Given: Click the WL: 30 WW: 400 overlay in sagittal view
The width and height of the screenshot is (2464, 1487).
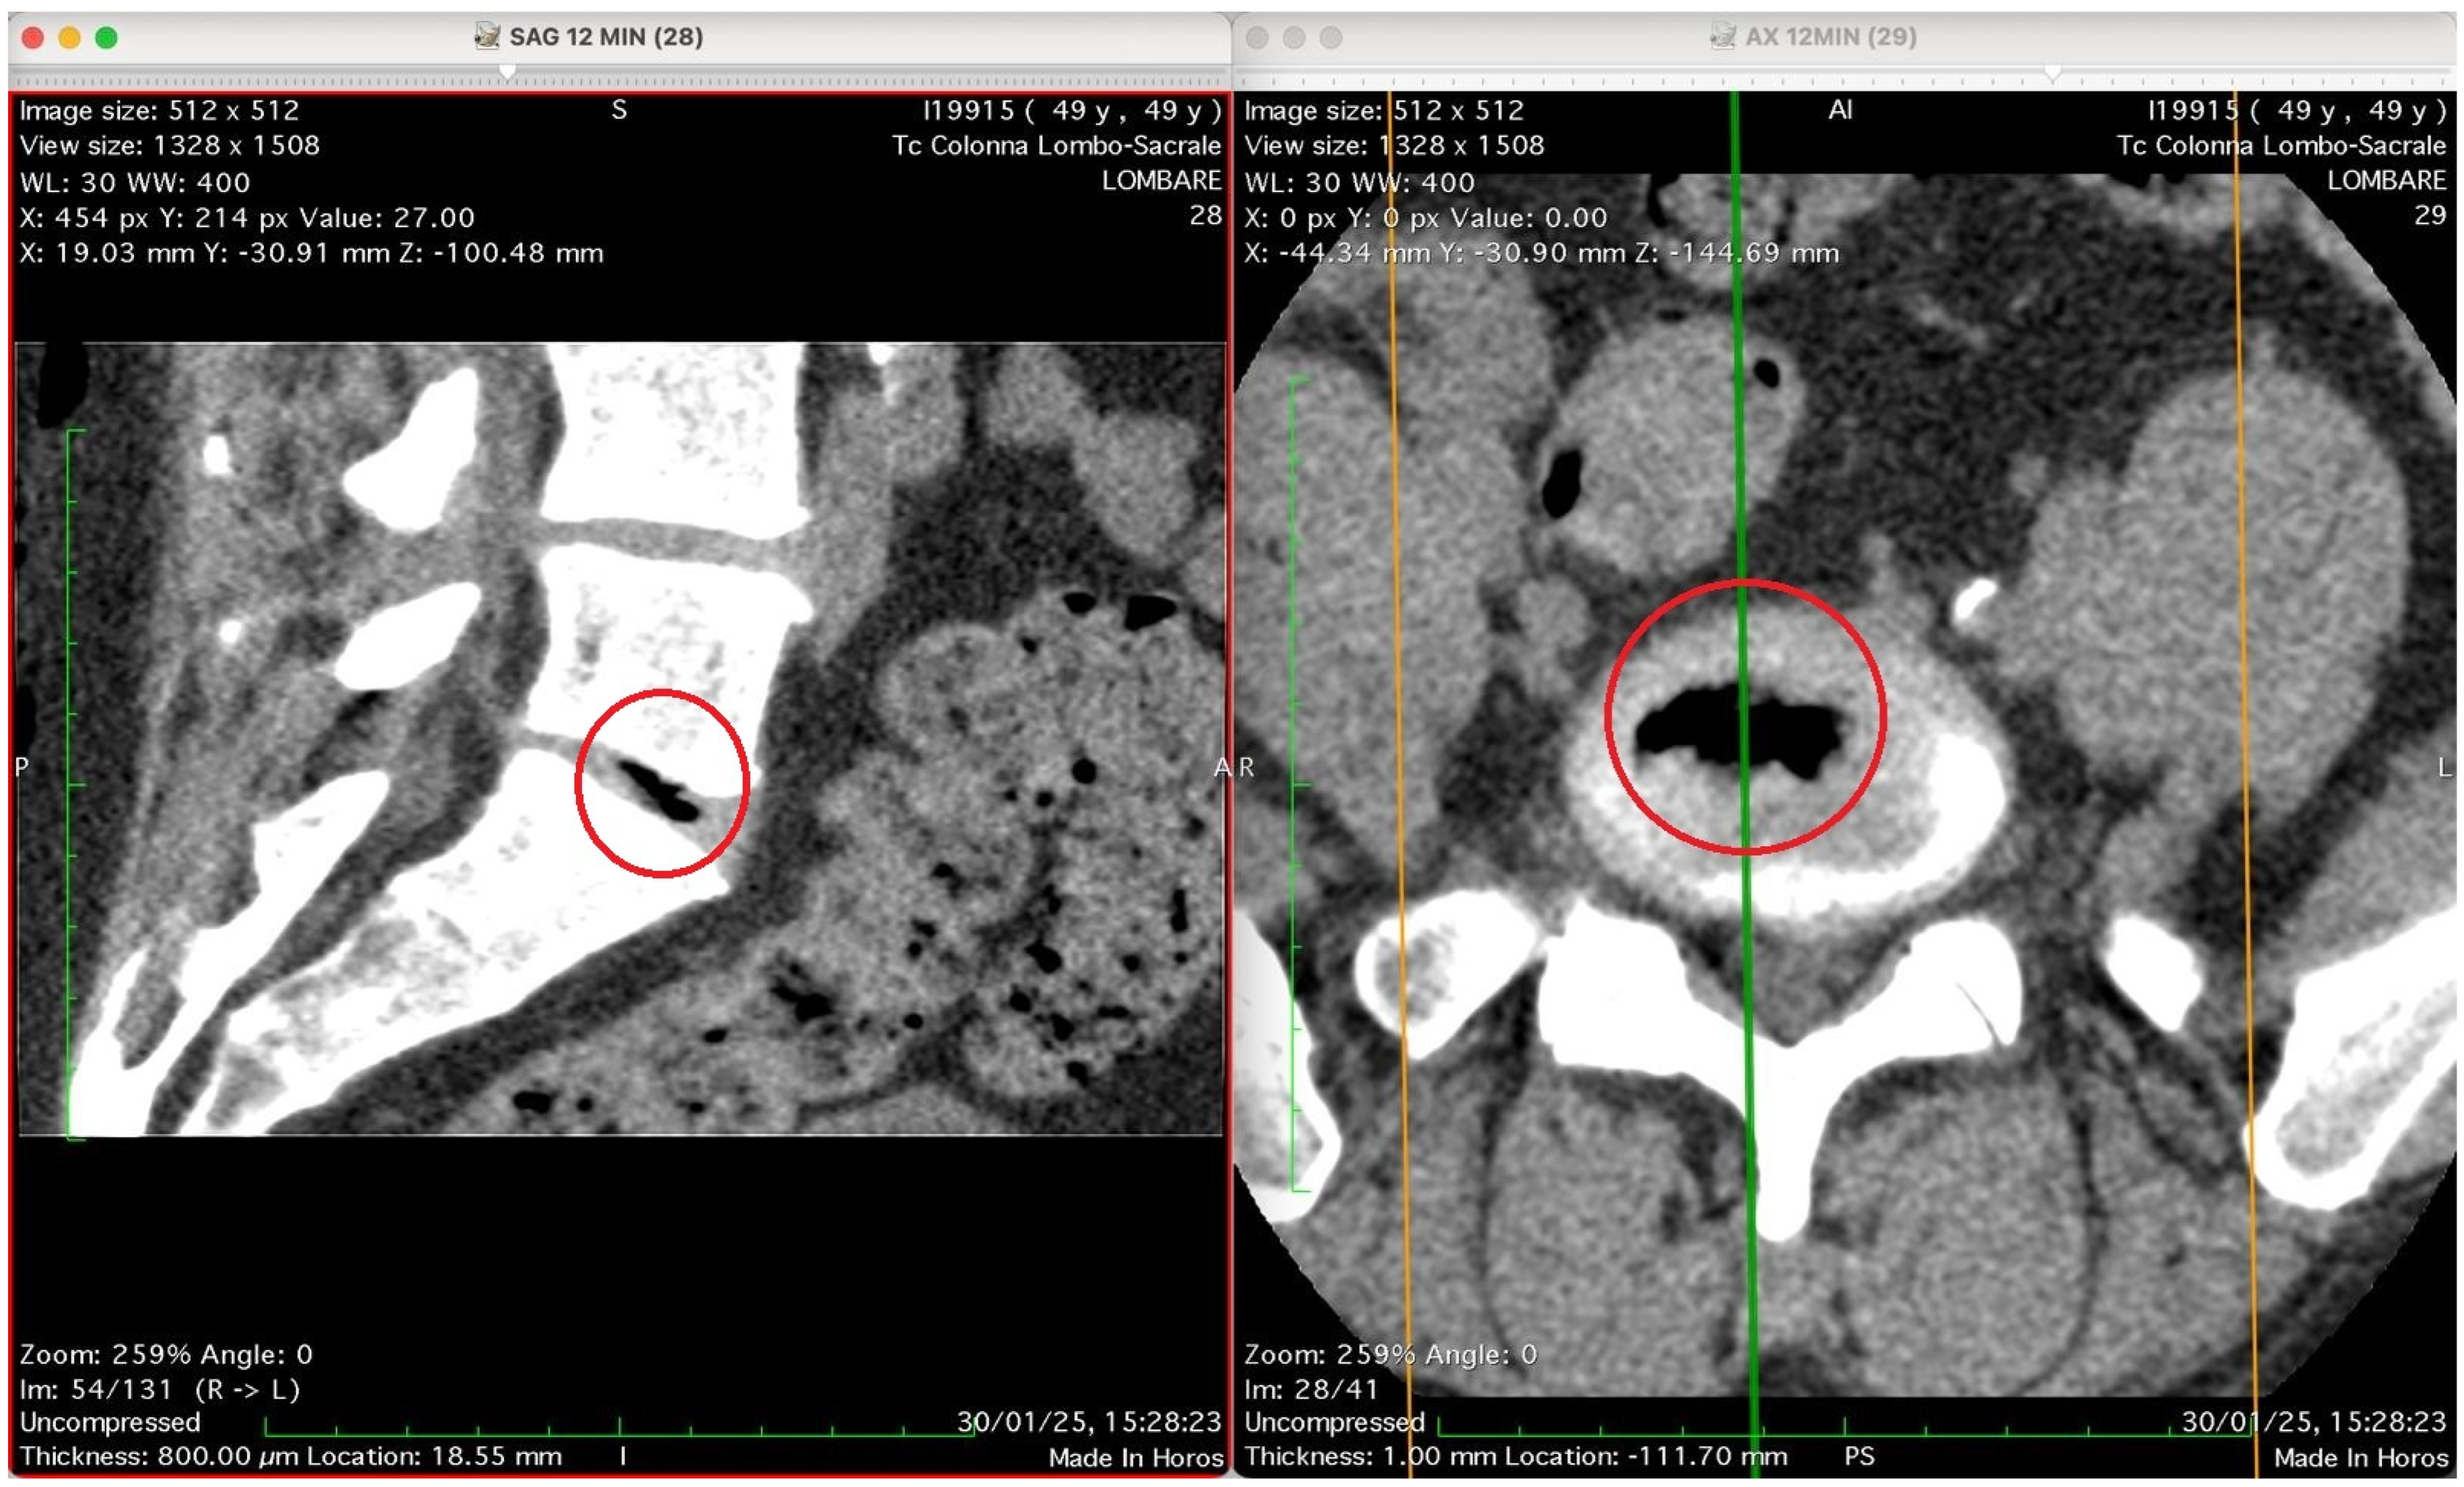Looking at the screenshot, I should tap(135, 183).
